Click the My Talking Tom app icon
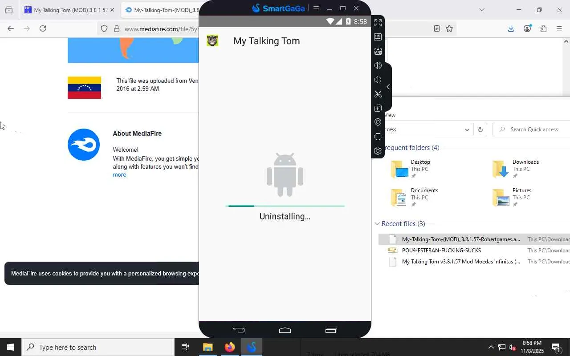This screenshot has width=570, height=356. coord(212,40)
